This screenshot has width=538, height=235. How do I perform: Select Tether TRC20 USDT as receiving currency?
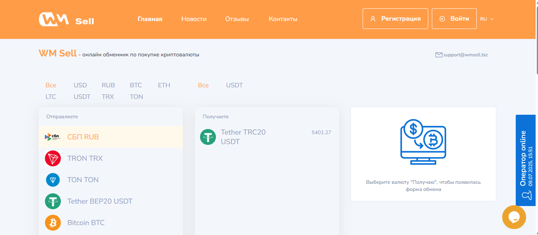[x=267, y=137]
